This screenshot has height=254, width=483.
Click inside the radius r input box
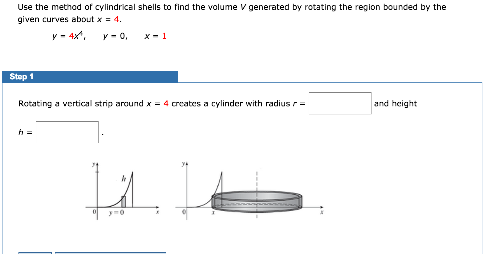340,103
